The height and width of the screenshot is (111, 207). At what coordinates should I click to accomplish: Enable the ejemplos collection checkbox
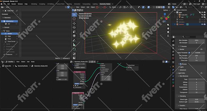click(200, 22)
